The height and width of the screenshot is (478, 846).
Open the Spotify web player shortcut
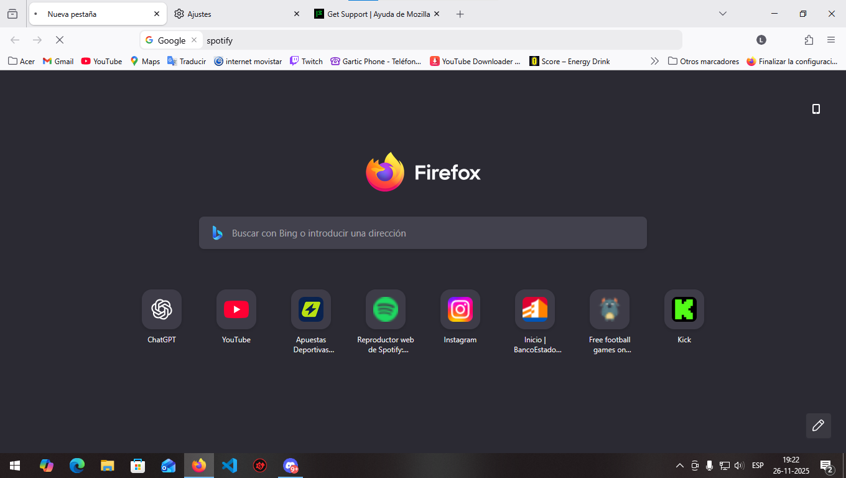386,309
